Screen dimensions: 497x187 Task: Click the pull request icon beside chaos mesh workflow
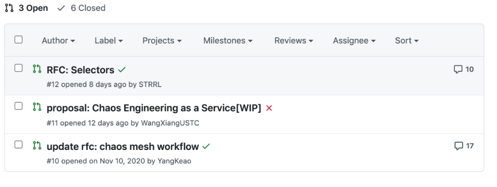pos(37,146)
